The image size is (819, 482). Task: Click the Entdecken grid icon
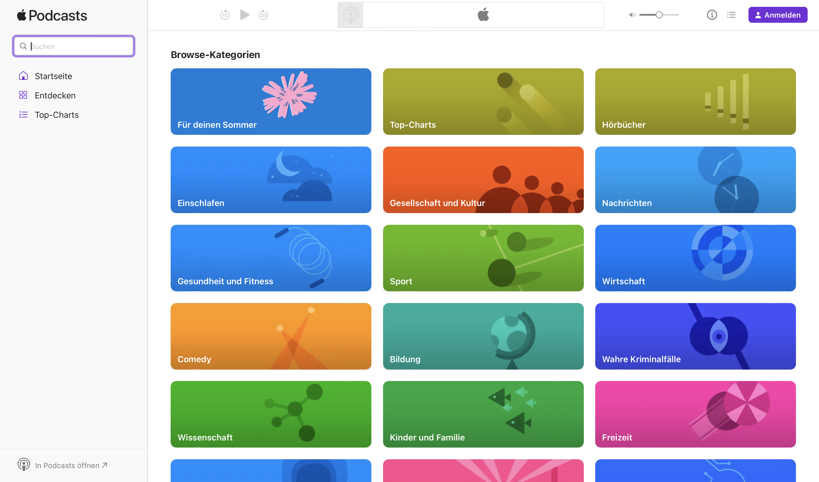tap(23, 95)
